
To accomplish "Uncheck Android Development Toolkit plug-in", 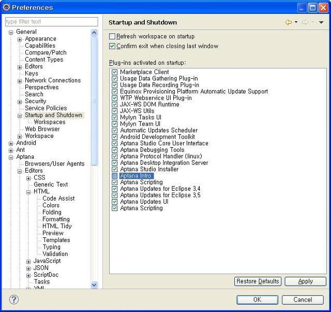I will click(x=114, y=137).
